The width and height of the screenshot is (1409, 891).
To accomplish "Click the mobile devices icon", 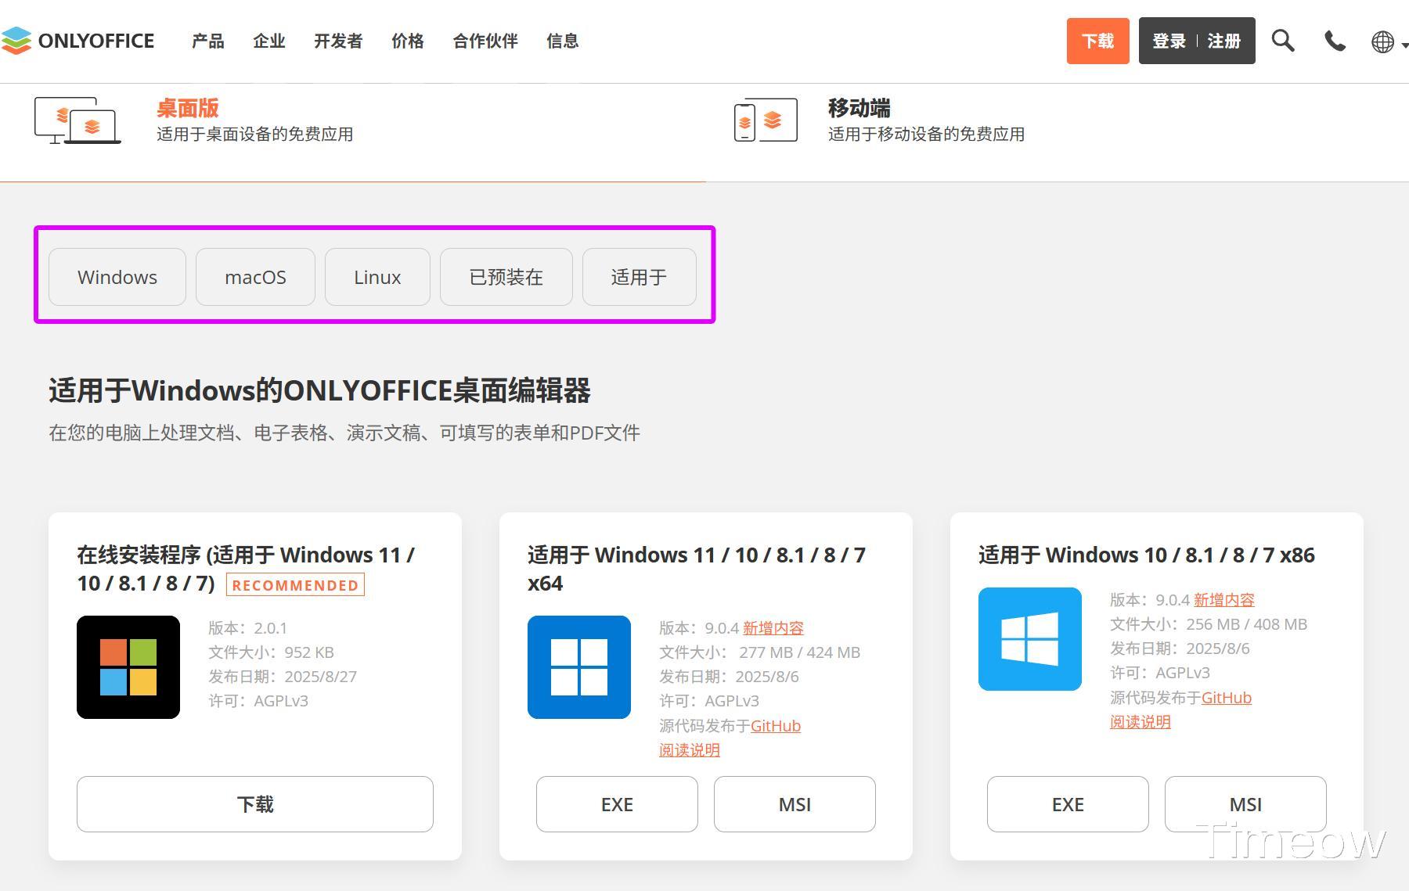I will (x=766, y=120).
